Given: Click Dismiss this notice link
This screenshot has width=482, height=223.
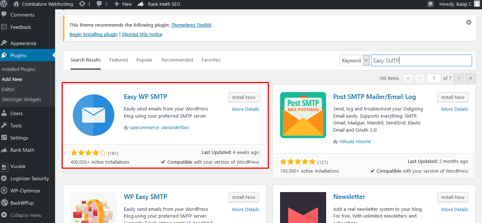Looking at the screenshot, I should (142, 35).
